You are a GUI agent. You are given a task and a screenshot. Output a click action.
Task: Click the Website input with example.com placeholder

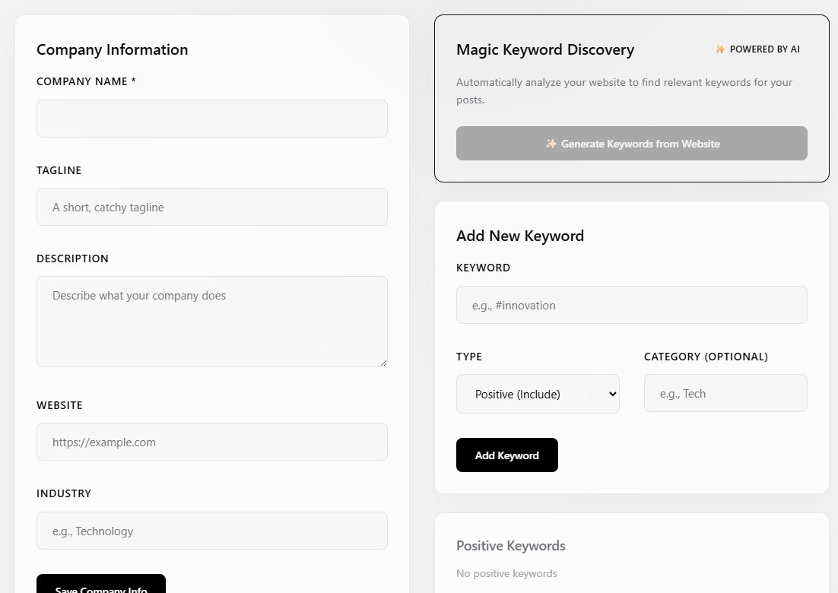(211, 442)
